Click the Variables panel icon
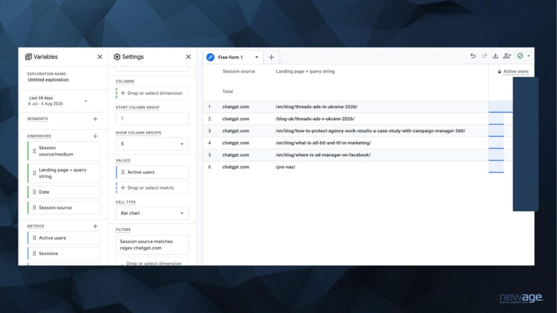This screenshot has width=557, height=313. [x=28, y=57]
